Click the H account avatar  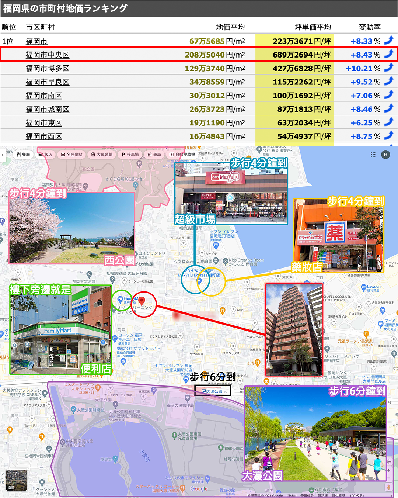click(385, 155)
